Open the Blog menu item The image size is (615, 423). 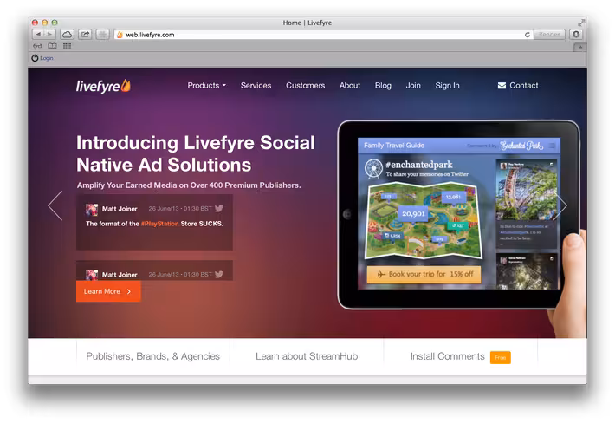[383, 86]
